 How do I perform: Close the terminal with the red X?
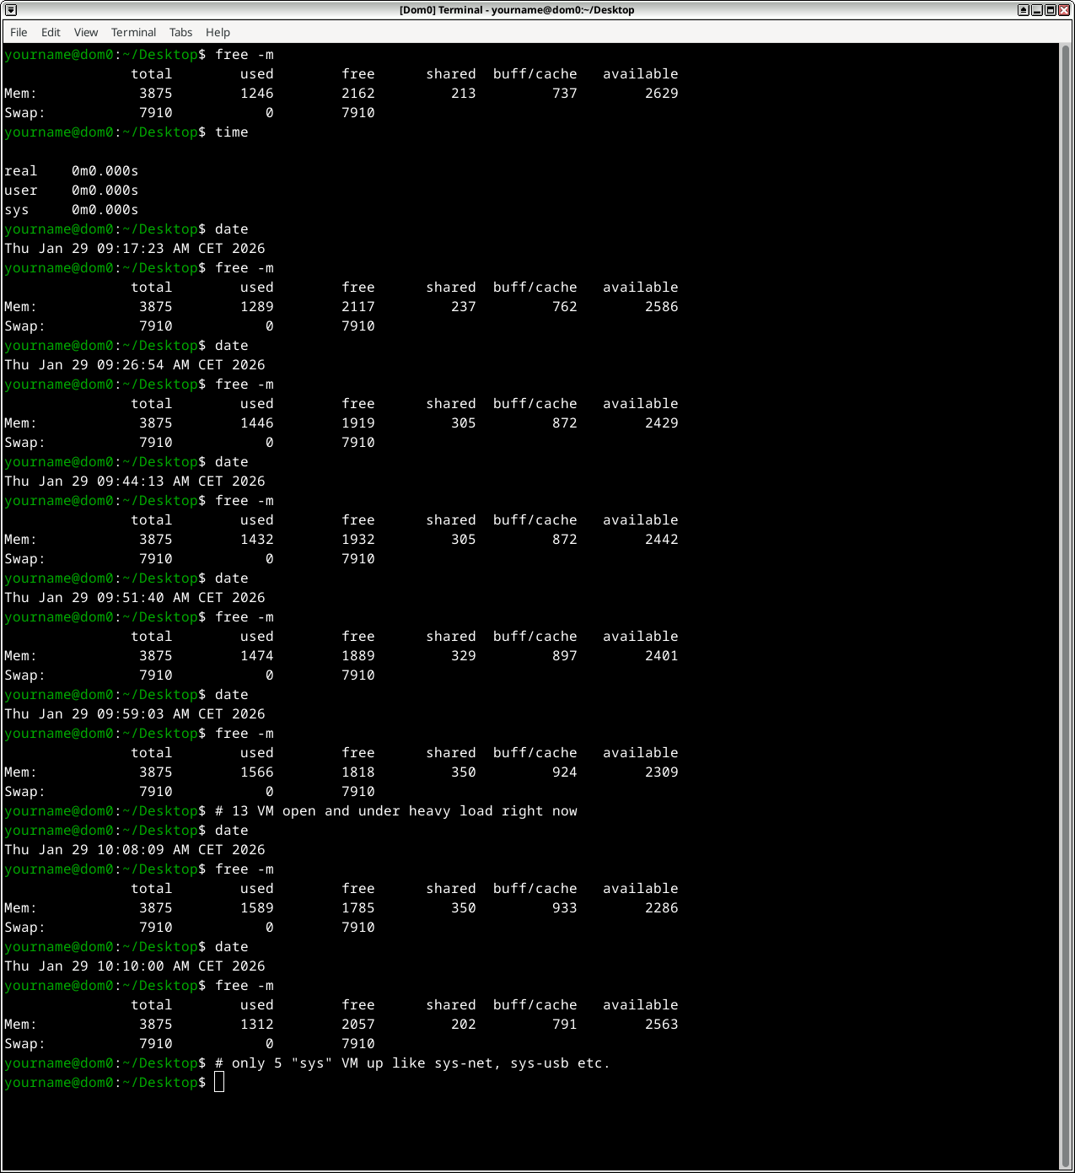pyautogui.click(x=1064, y=10)
